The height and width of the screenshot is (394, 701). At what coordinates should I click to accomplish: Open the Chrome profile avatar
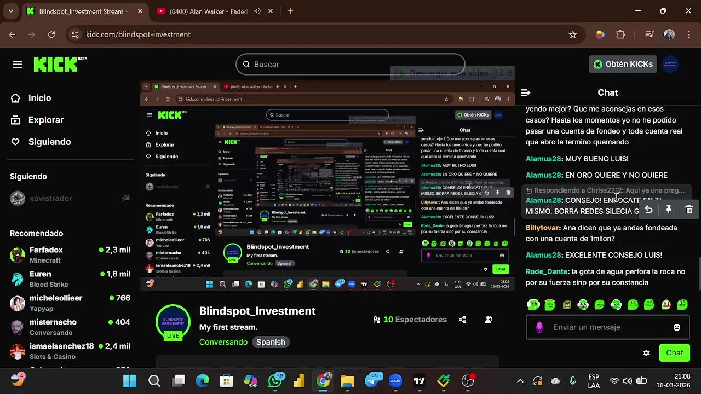point(669,34)
